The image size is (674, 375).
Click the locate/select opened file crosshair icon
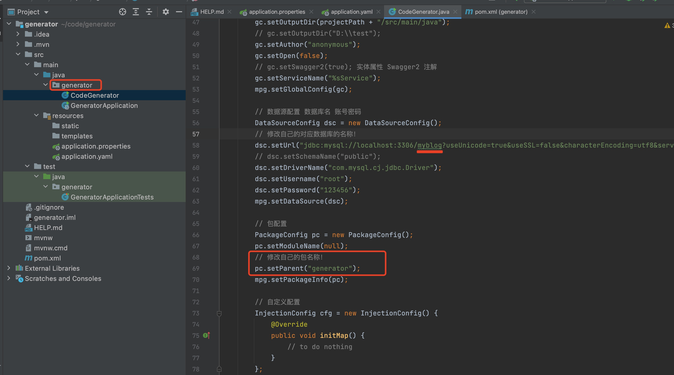(x=122, y=12)
